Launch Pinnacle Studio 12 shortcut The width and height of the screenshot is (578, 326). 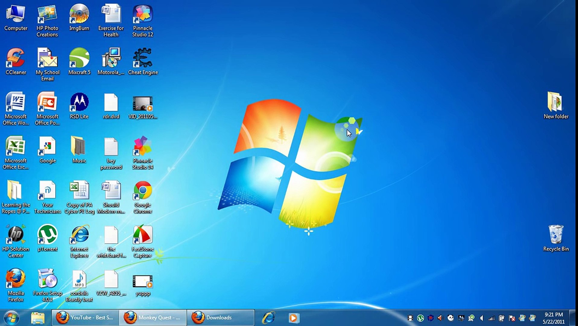point(143,21)
